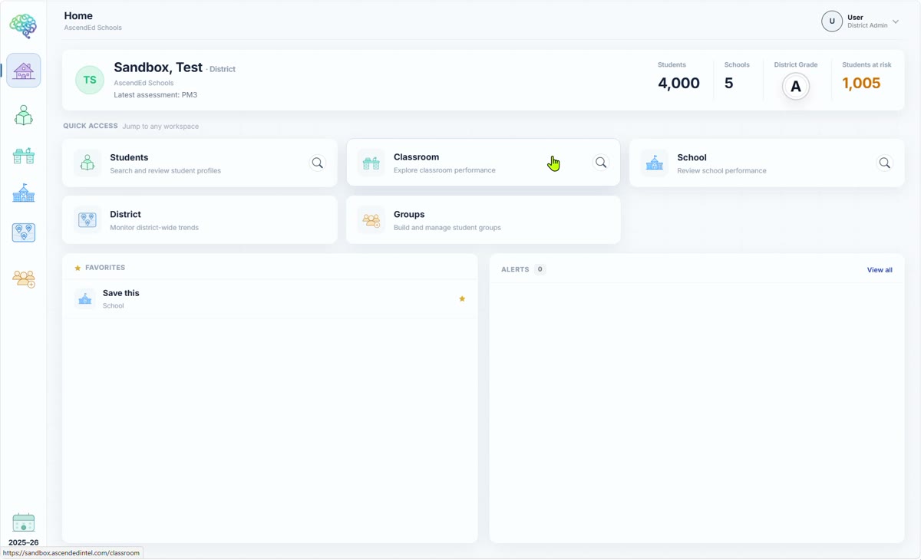Open the Save this favorite
Viewport: 921px width, 560px height.
pos(270,298)
